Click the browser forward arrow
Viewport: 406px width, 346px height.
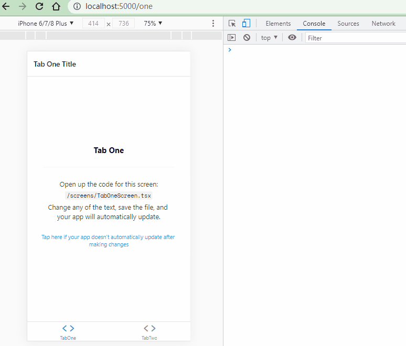pyautogui.click(x=23, y=6)
